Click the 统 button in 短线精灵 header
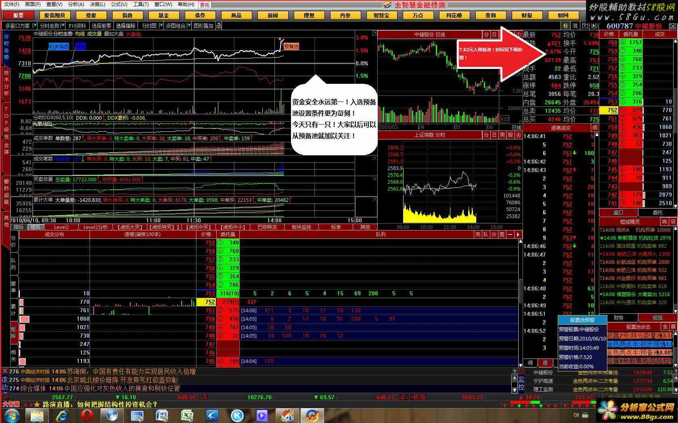678x423 pixels. [x=665, y=222]
